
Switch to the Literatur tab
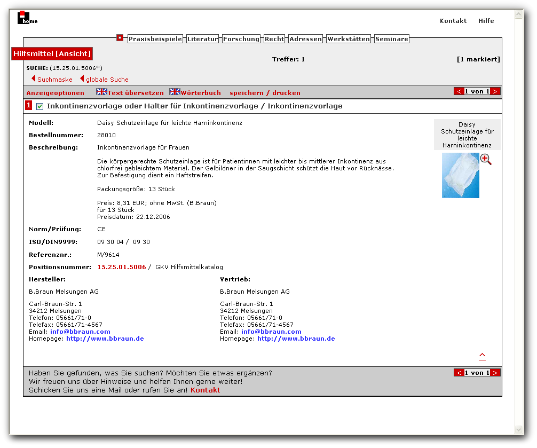tap(202, 38)
